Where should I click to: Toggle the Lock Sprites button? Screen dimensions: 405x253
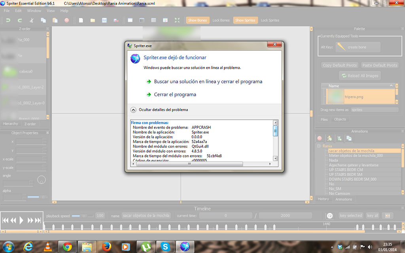pos(270,20)
